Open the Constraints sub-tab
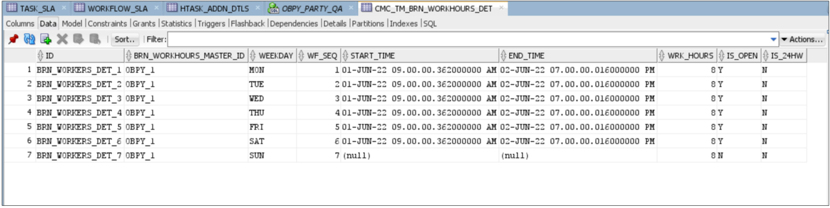This screenshot has width=830, height=208. (x=108, y=23)
